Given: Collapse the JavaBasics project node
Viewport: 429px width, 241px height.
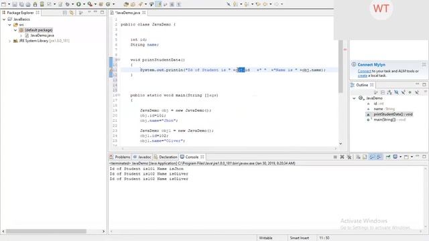Looking at the screenshot, I should pos(4,19).
